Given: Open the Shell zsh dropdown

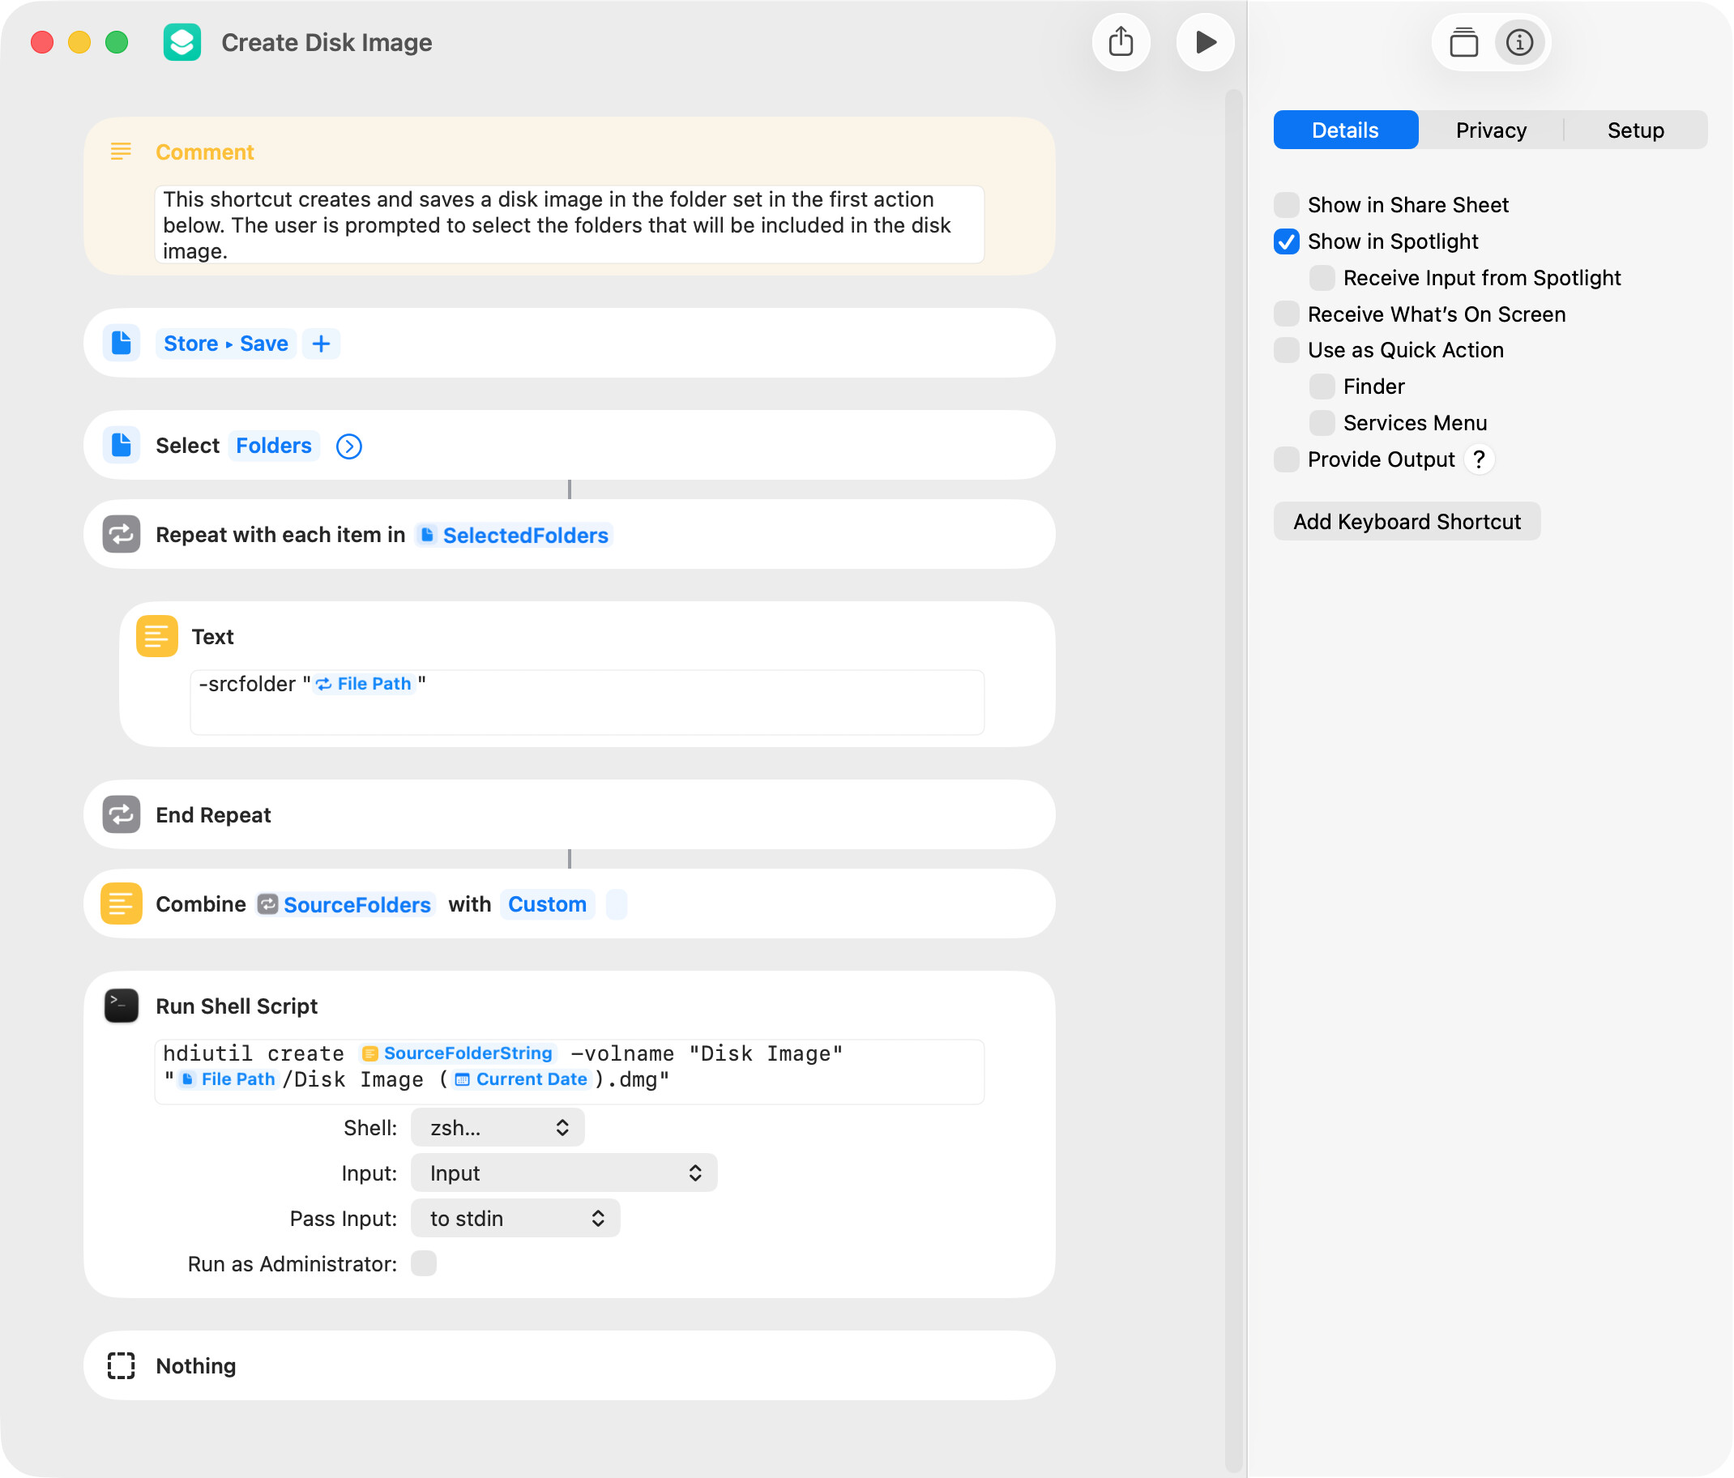Looking at the screenshot, I should point(498,1127).
